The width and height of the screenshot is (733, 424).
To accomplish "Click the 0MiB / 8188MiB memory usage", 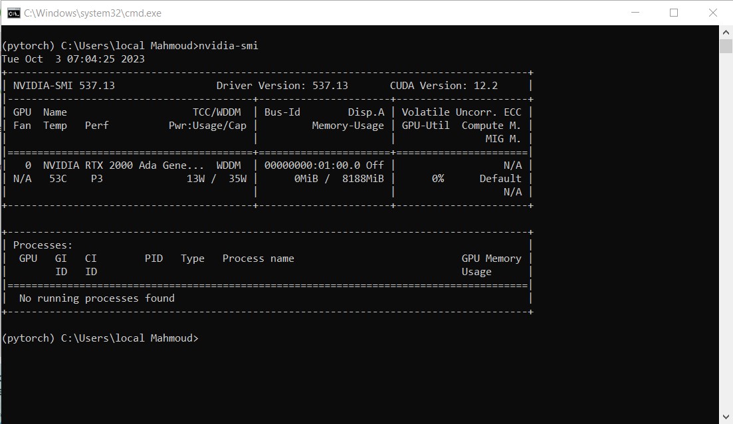I will pyautogui.click(x=339, y=179).
